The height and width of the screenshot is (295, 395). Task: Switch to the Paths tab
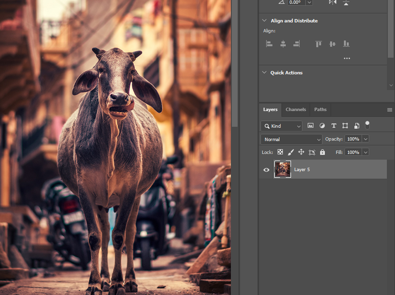coord(320,110)
